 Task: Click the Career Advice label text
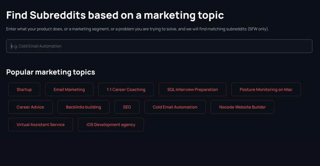point(31,107)
